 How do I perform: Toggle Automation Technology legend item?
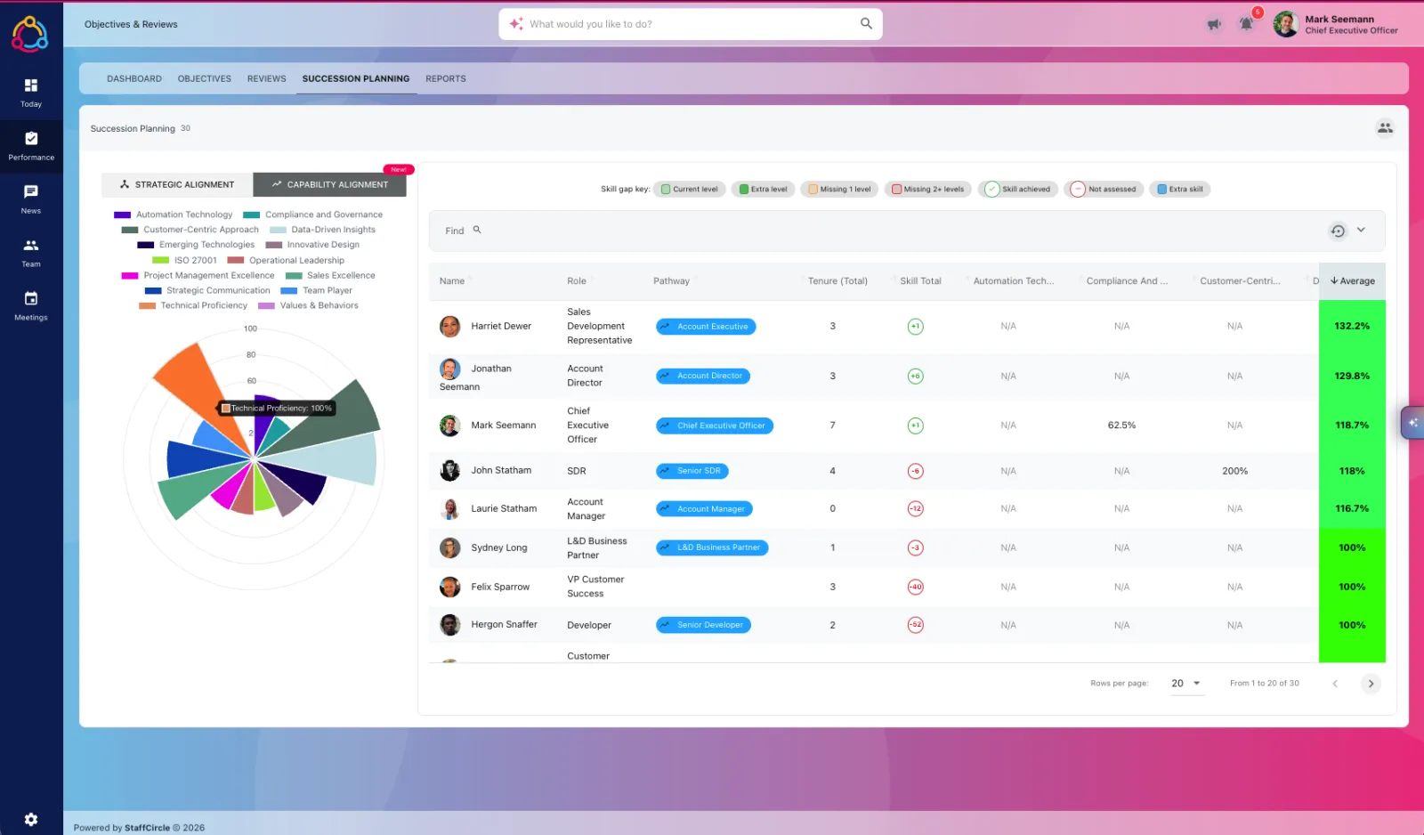[174, 215]
